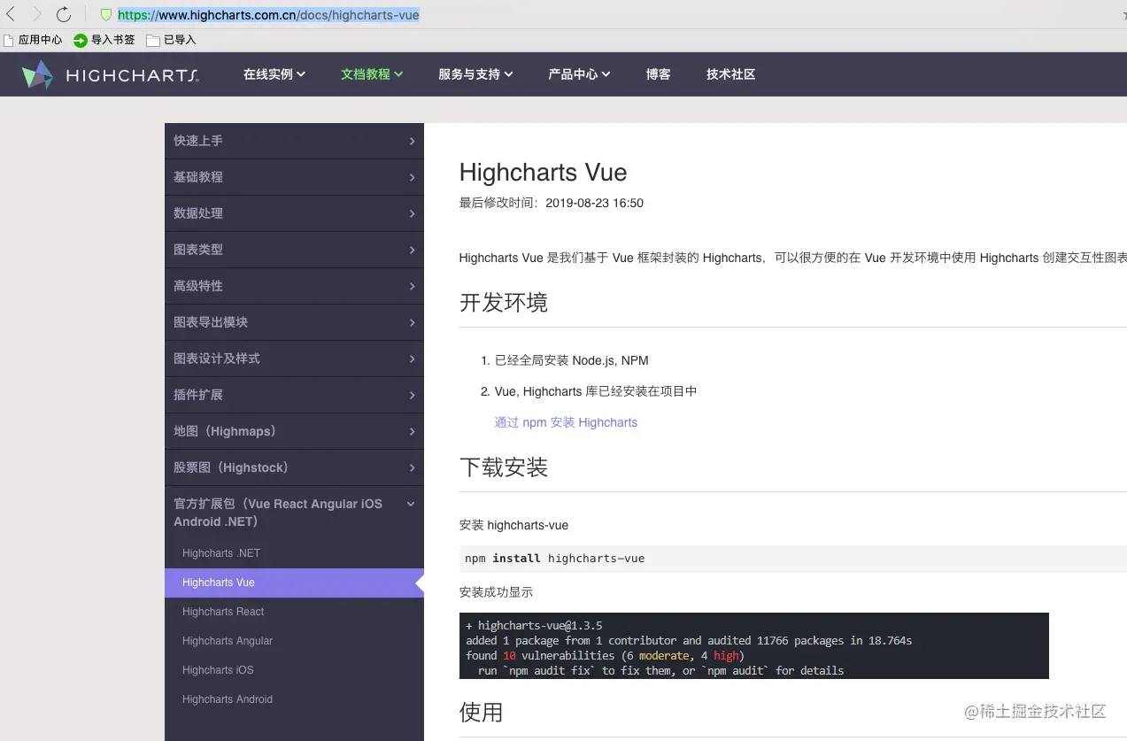The image size is (1127, 741).
Task: Reload the page with refresh icon
Action: [x=64, y=14]
